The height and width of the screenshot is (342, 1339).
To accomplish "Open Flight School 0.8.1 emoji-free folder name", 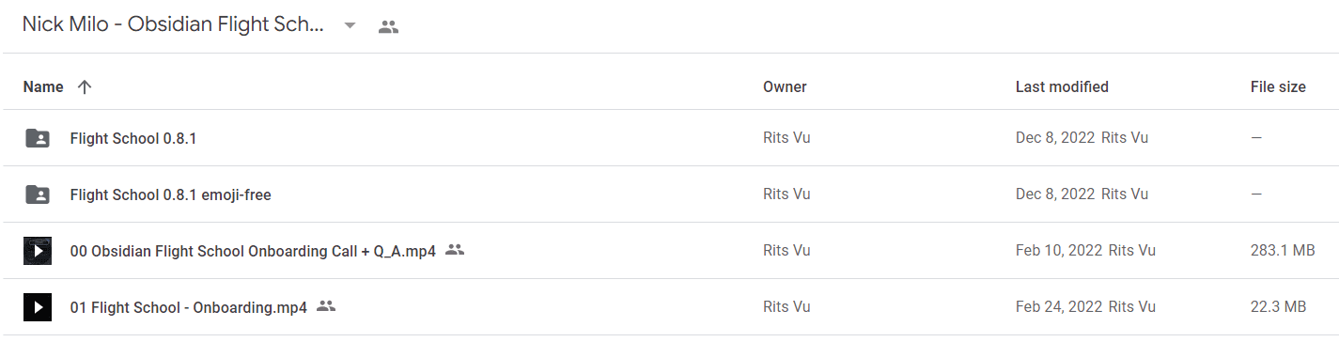I will coord(171,194).
